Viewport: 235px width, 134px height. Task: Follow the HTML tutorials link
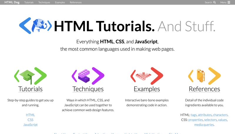coord(31,115)
